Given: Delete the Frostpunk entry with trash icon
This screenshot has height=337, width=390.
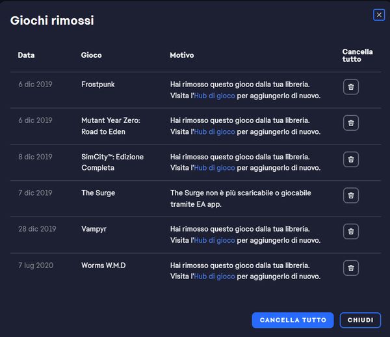Looking at the screenshot, I should pyautogui.click(x=350, y=87).
